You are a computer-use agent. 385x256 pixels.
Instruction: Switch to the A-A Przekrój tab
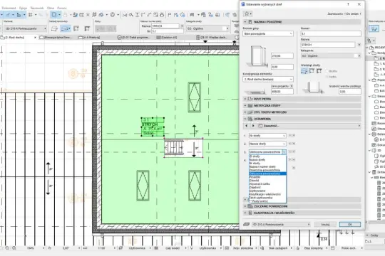(x=91, y=38)
